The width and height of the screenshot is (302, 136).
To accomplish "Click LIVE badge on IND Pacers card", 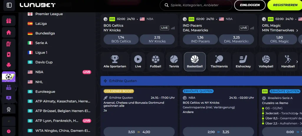I will [244, 28].
